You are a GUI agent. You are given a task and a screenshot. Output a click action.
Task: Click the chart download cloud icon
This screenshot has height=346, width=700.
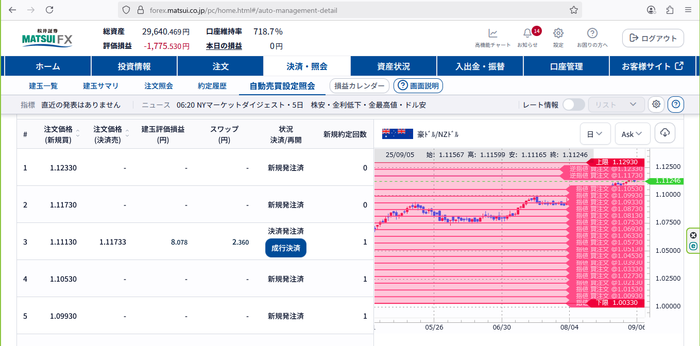pyautogui.click(x=665, y=133)
